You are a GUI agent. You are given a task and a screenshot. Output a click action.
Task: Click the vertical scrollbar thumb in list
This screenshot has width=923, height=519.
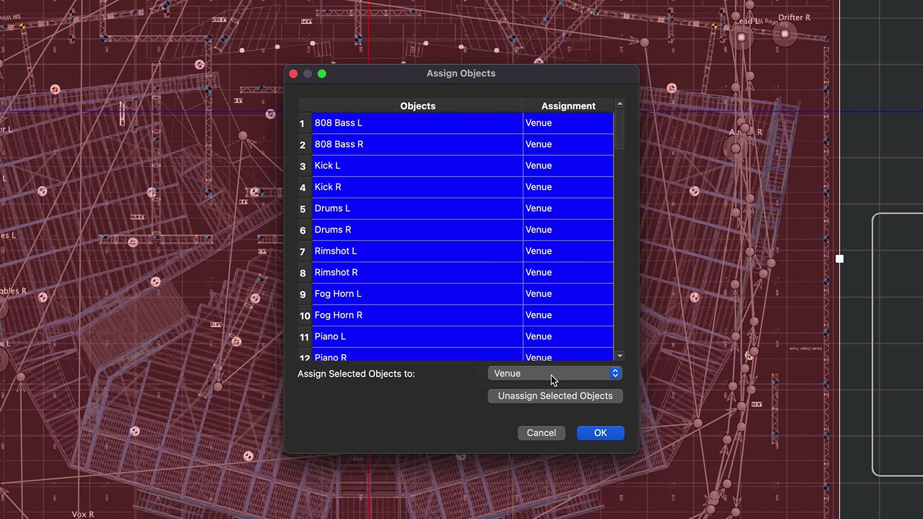(x=620, y=130)
